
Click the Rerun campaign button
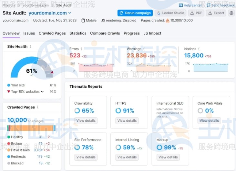coord(135,13)
